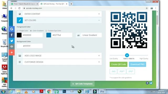This screenshot has height=94, width=168.
Task: Click the image icon beside Add Logo Image
Action: [20, 56]
